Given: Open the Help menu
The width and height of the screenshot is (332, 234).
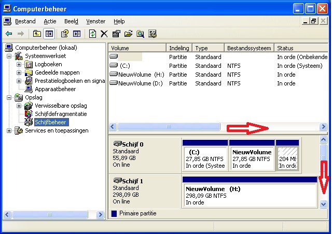Looking at the screenshot, I should [119, 21].
